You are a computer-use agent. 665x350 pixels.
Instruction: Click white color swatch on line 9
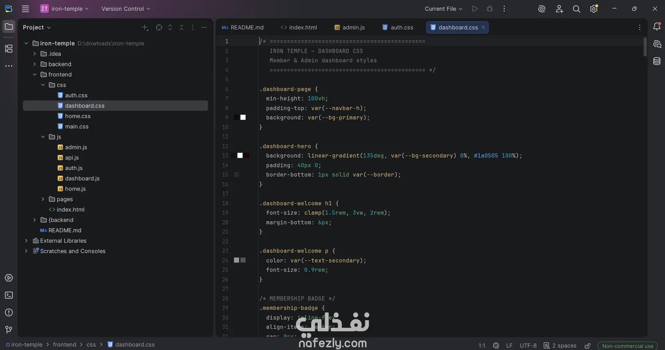click(x=243, y=117)
